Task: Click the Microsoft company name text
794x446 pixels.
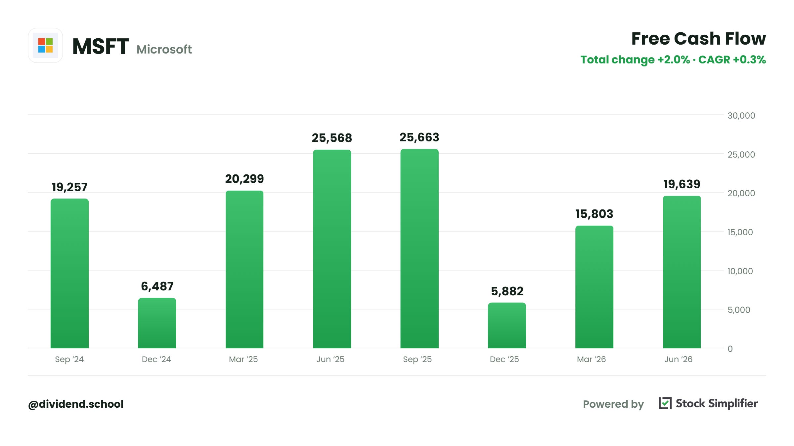Action: pyautogui.click(x=164, y=50)
